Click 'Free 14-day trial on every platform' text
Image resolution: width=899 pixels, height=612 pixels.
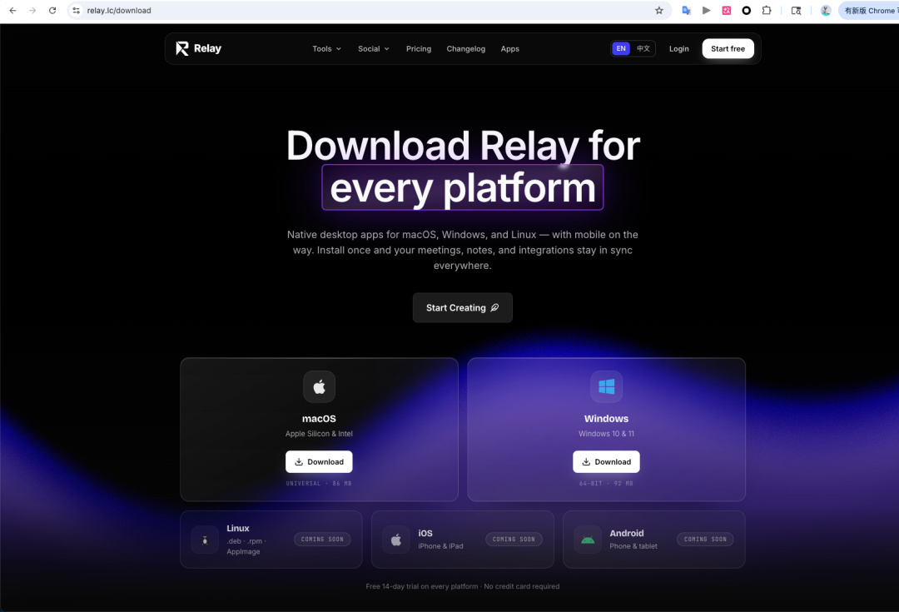pyautogui.click(x=422, y=586)
